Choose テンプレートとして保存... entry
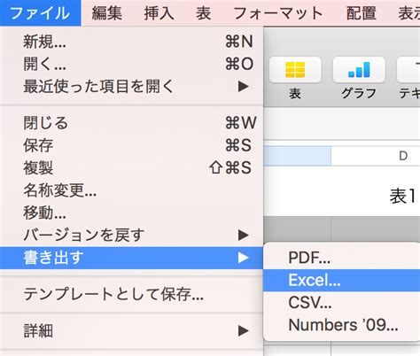The height and width of the screenshot is (356, 420). coord(131,294)
